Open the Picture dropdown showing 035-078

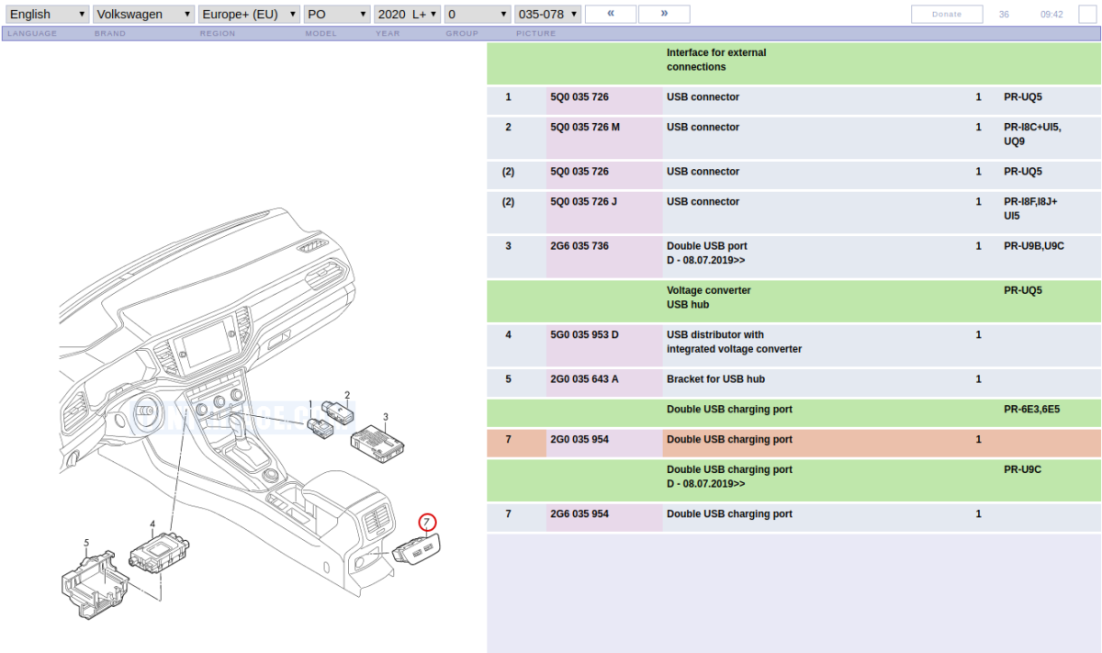pyautogui.click(x=548, y=14)
